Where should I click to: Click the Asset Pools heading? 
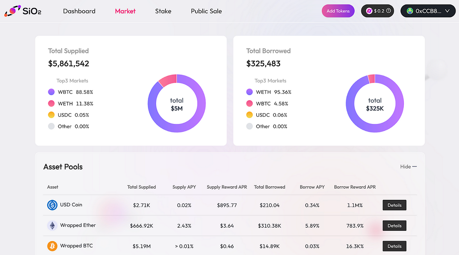(63, 167)
